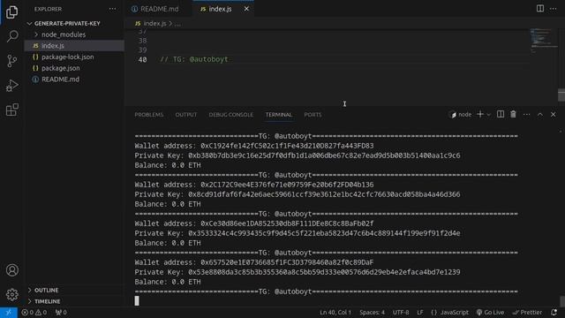Click breadcrumb ellipsis after index.js
Viewport: 565px width, 318px height.
[177, 24]
